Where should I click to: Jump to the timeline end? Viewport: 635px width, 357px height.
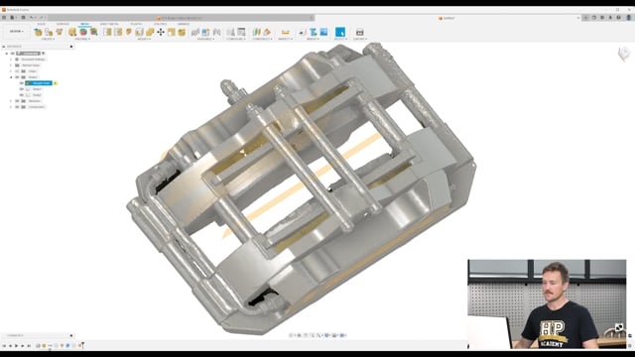(29, 346)
